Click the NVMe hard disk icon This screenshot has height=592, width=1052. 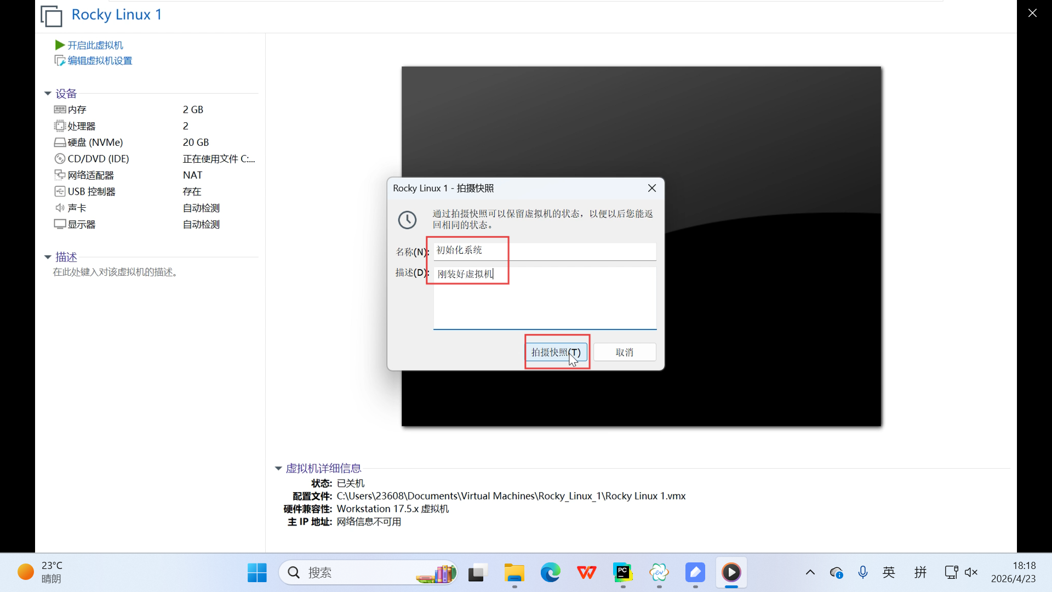[x=60, y=143]
